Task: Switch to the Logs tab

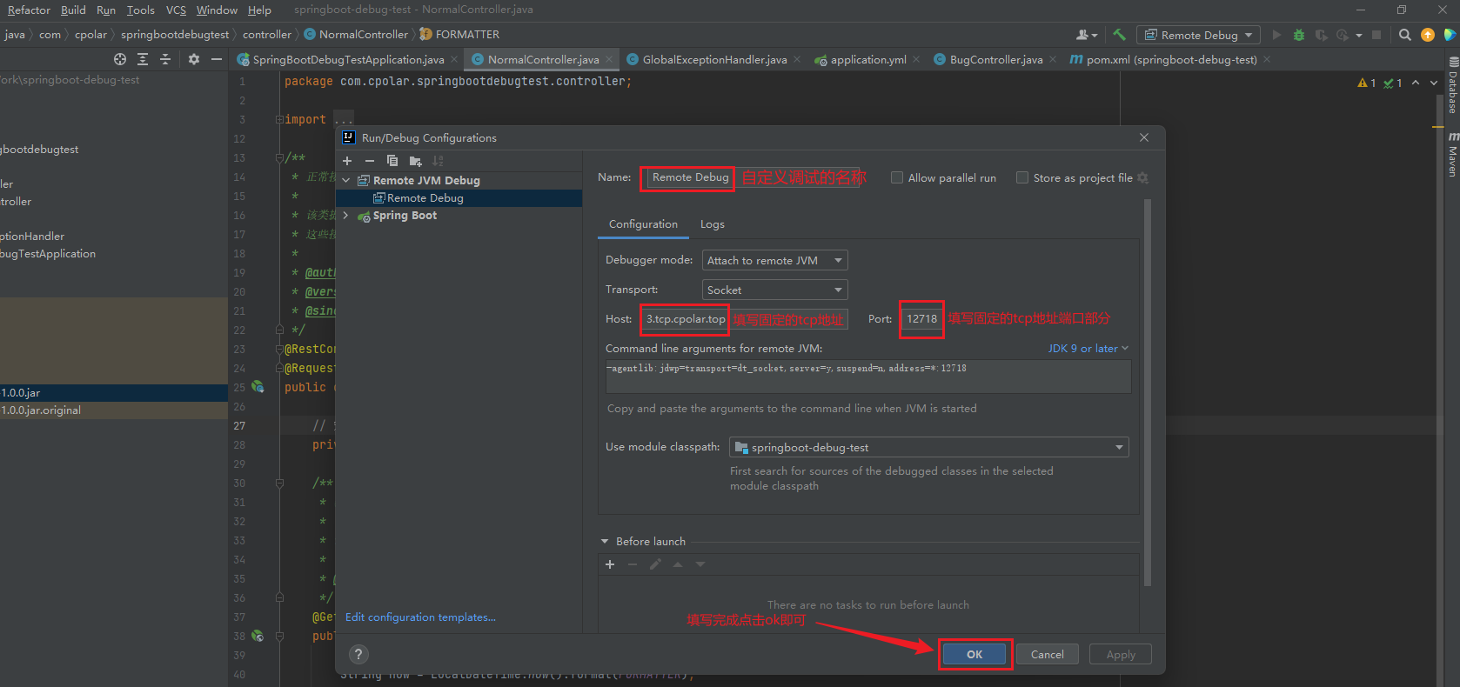Action: pyautogui.click(x=712, y=224)
